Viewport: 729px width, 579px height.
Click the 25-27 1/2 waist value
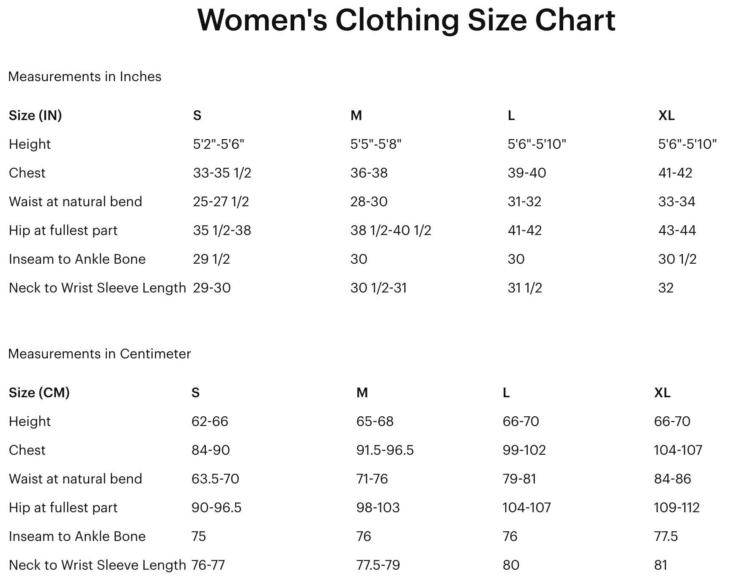pyautogui.click(x=221, y=202)
